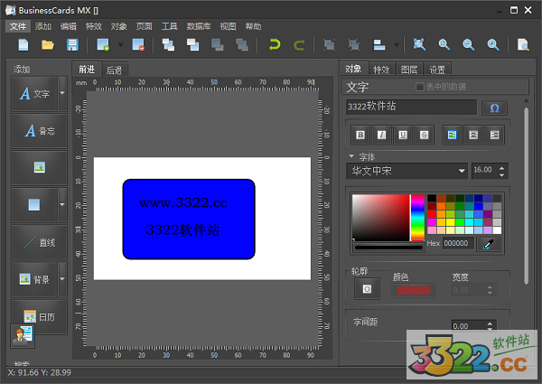The width and height of the screenshot is (542, 384).
Task: Click the Hex color value field
Action: pos(457,243)
